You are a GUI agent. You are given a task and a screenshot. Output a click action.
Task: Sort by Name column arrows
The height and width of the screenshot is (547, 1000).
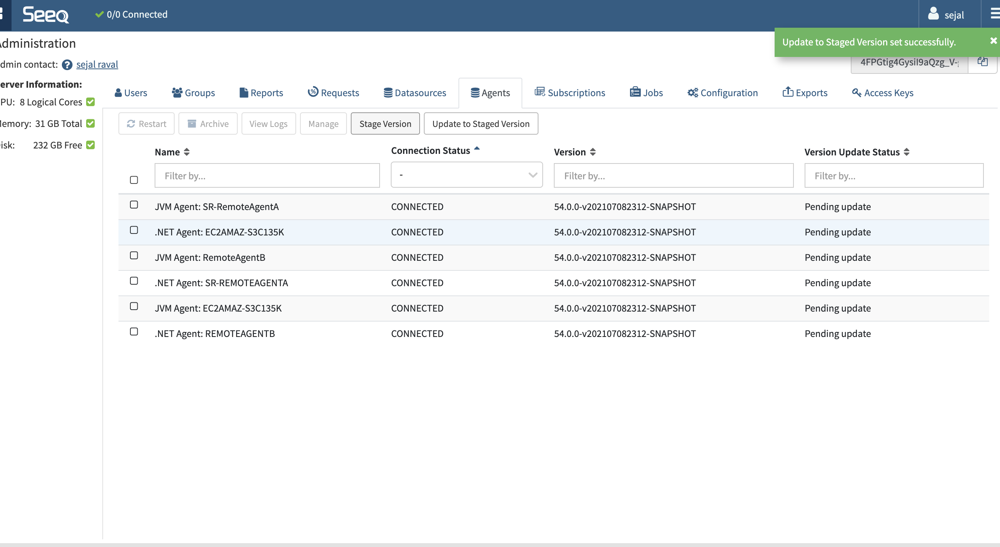(x=187, y=152)
